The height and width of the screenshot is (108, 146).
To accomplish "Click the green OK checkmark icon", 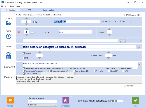I will click(x=135, y=100).
